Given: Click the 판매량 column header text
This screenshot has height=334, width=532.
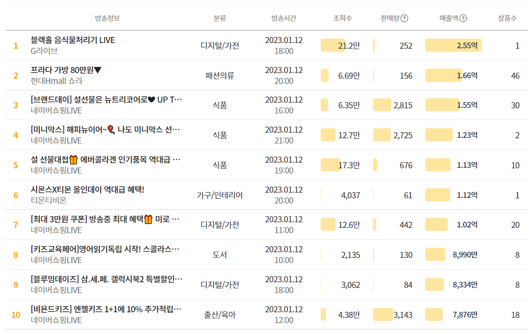Looking at the screenshot, I should [x=390, y=18].
